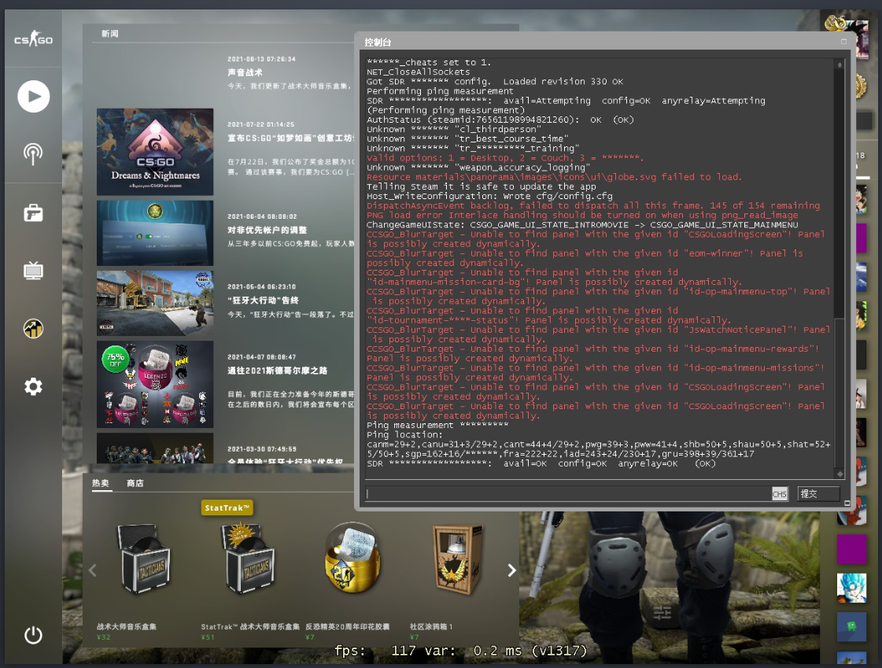This screenshot has width=882, height=668.
Task: Click the red "PNG load error" console line
Action: pyautogui.click(x=582, y=216)
